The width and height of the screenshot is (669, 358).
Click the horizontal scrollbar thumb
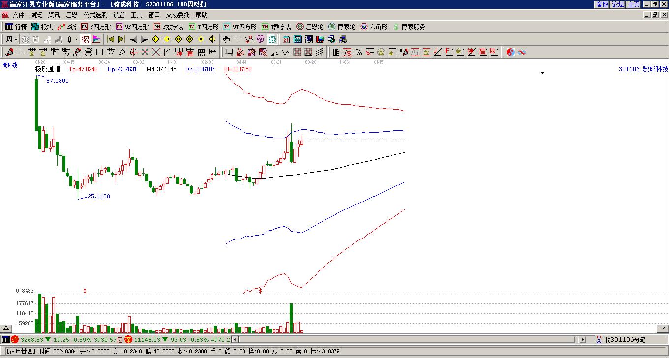406,340
